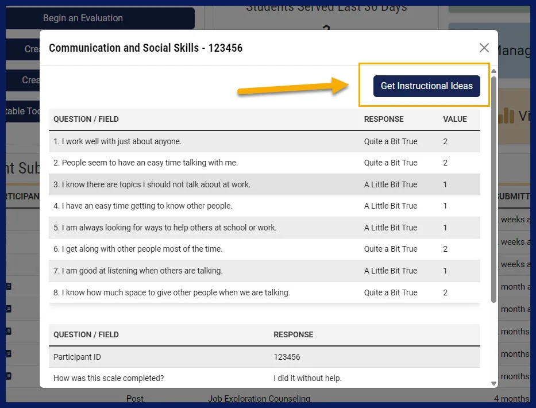Viewport: 536px width, 408px height.
Task: Click the Get Instructional Ideas button
Action: pyautogui.click(x=426, y=86)
